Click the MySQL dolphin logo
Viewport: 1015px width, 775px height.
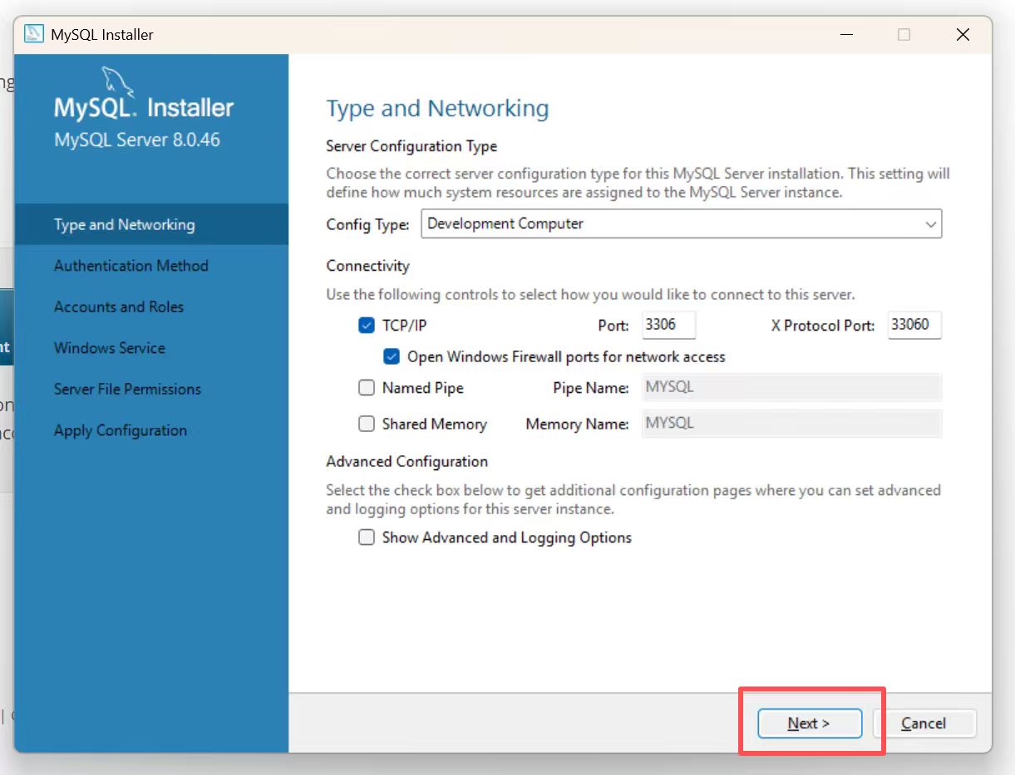click(119, 84)
